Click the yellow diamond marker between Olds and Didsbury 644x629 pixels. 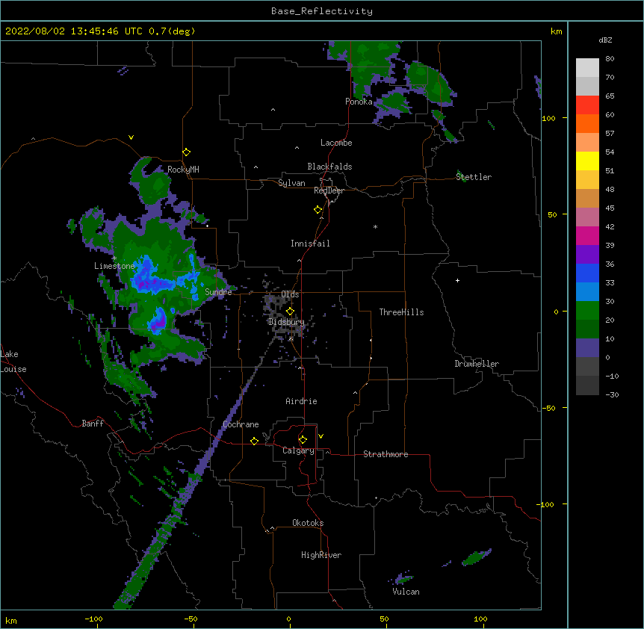pyautogui.click(x=290, y=312)
